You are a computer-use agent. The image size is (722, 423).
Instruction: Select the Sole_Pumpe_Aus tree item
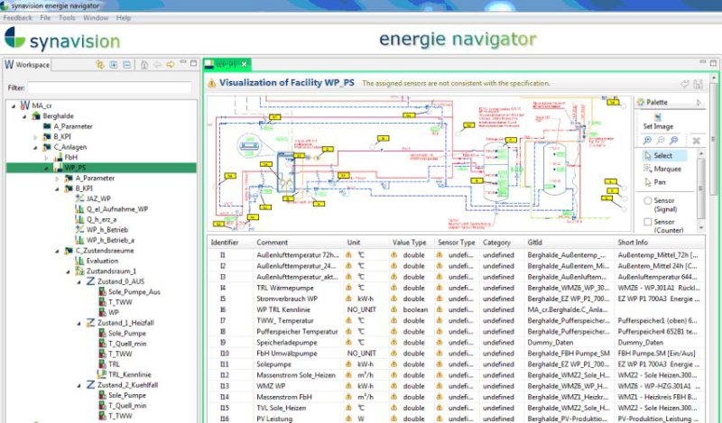click(134, 292)
